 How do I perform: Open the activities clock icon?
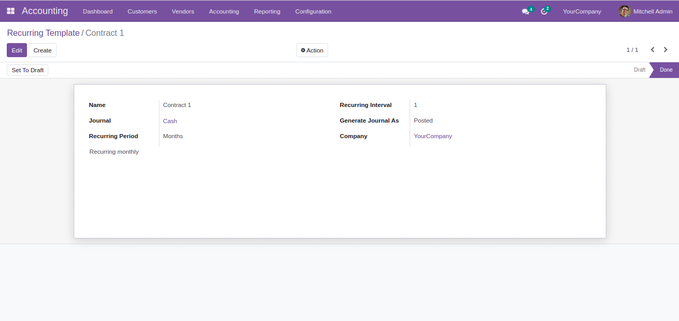pos(544,11)
